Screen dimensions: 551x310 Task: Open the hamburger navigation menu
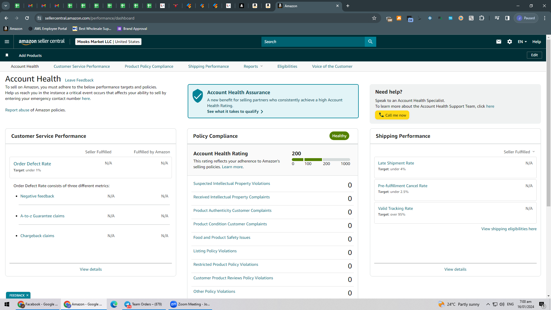(x=7, y=42)
